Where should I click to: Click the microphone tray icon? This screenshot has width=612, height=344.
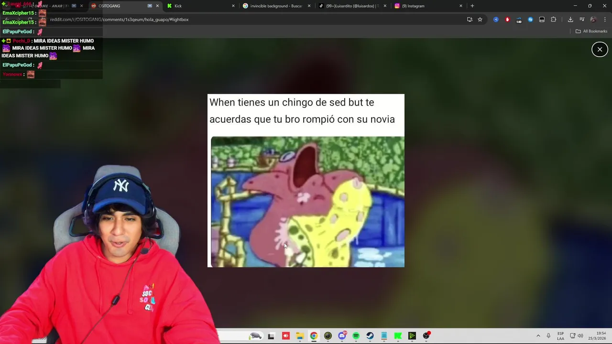pos(548,336)
